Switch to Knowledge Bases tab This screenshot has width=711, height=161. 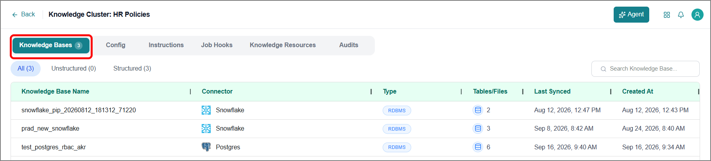[51, 45]
